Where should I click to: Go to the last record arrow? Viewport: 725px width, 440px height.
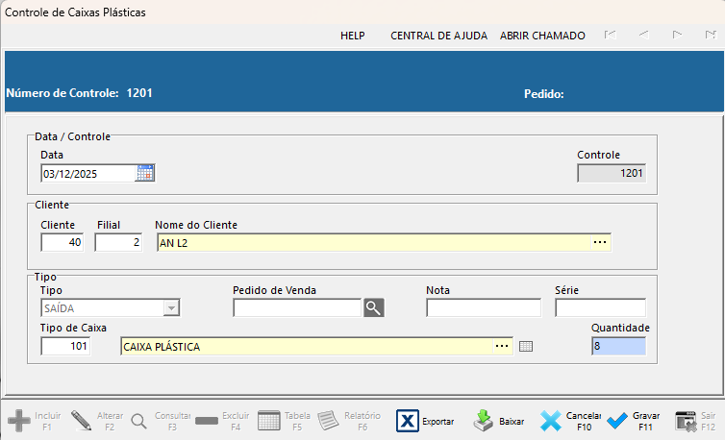tap(710, 36)
